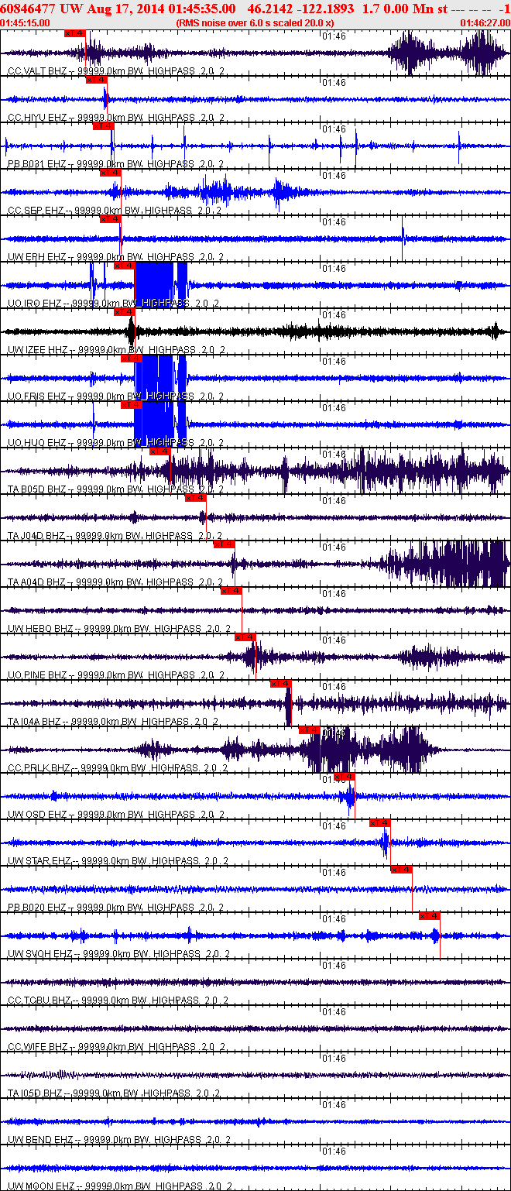Click the red pick flag on the TA.J04D trace
511x1191 pixels.
click(195, 498)
